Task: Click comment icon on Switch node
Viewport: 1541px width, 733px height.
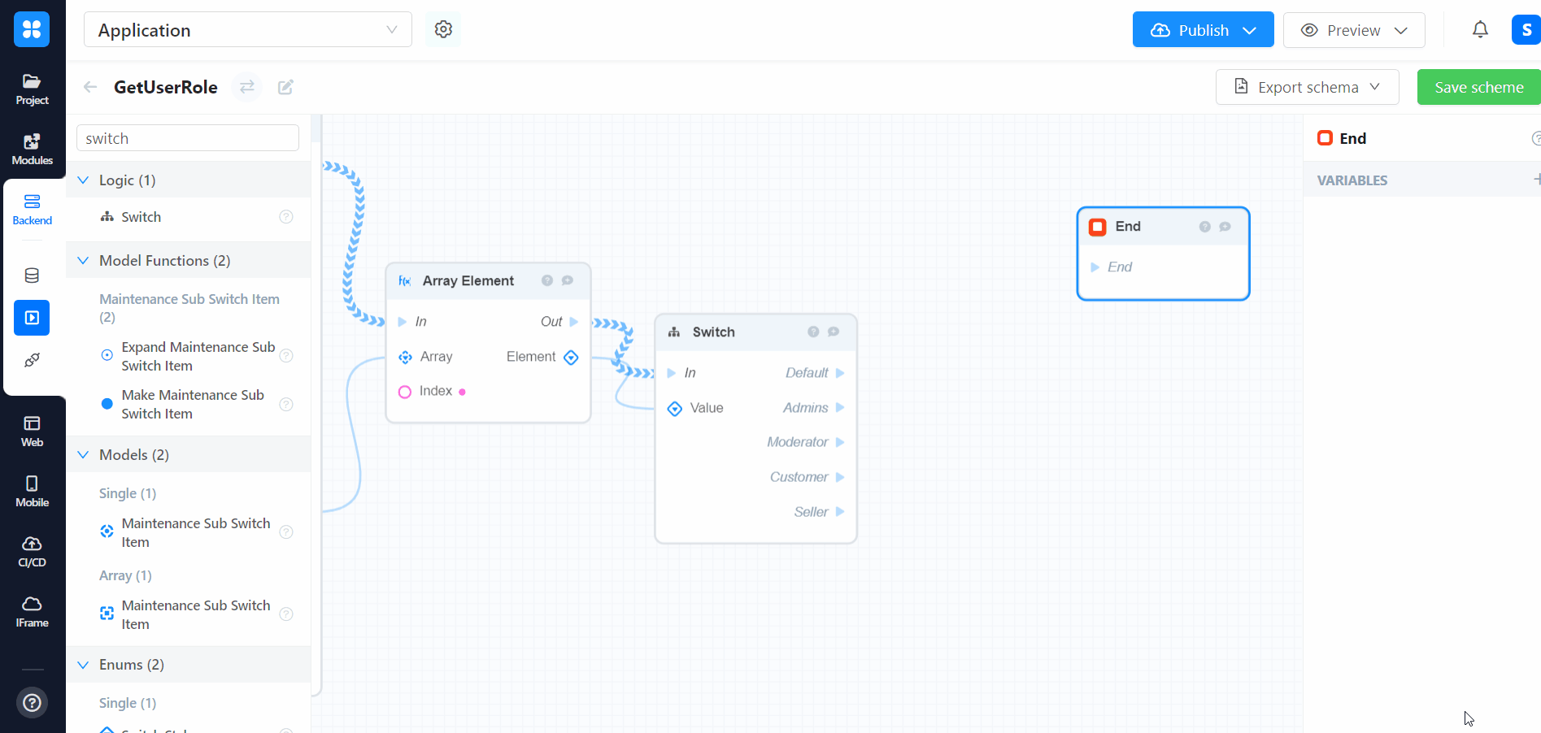Action: 834,332
